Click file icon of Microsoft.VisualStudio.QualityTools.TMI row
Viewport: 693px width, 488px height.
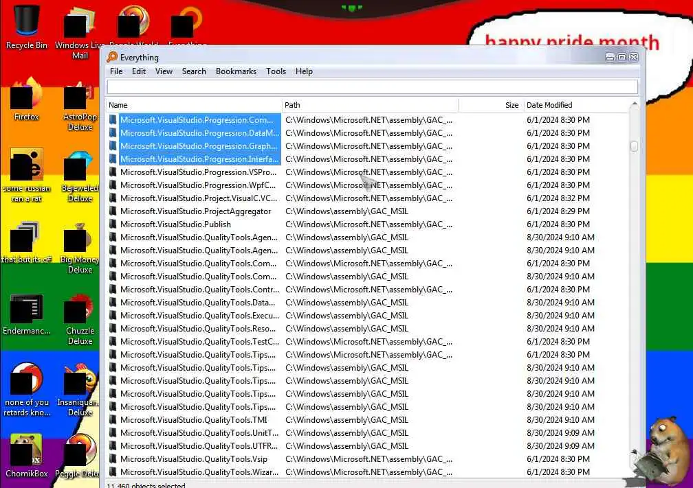113,419
